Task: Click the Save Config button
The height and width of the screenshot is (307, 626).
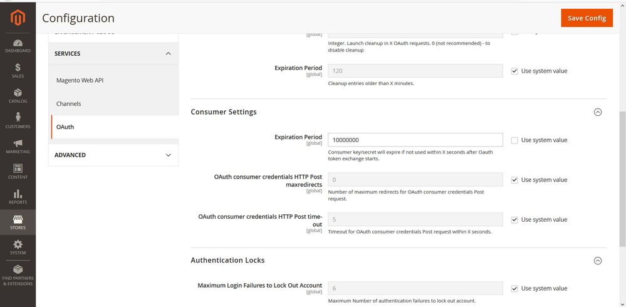Action: [x=587, y=18]
